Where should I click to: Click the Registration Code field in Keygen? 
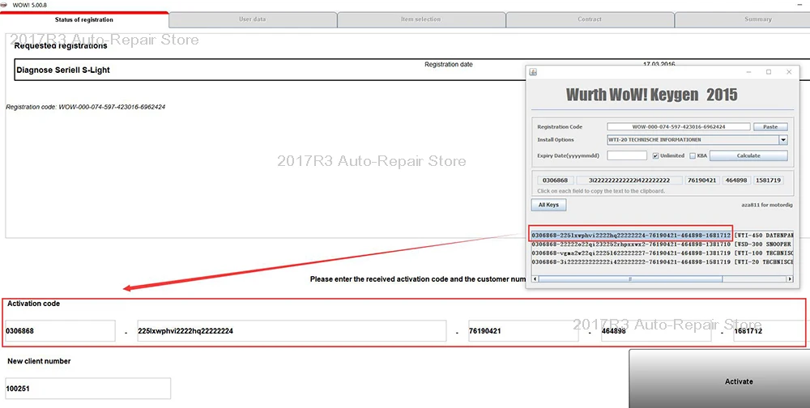click(678, 126)
